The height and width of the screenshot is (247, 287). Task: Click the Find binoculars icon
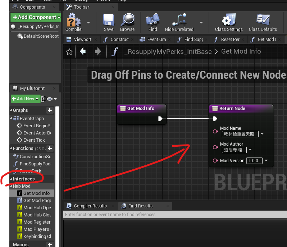tap(152, 20)
